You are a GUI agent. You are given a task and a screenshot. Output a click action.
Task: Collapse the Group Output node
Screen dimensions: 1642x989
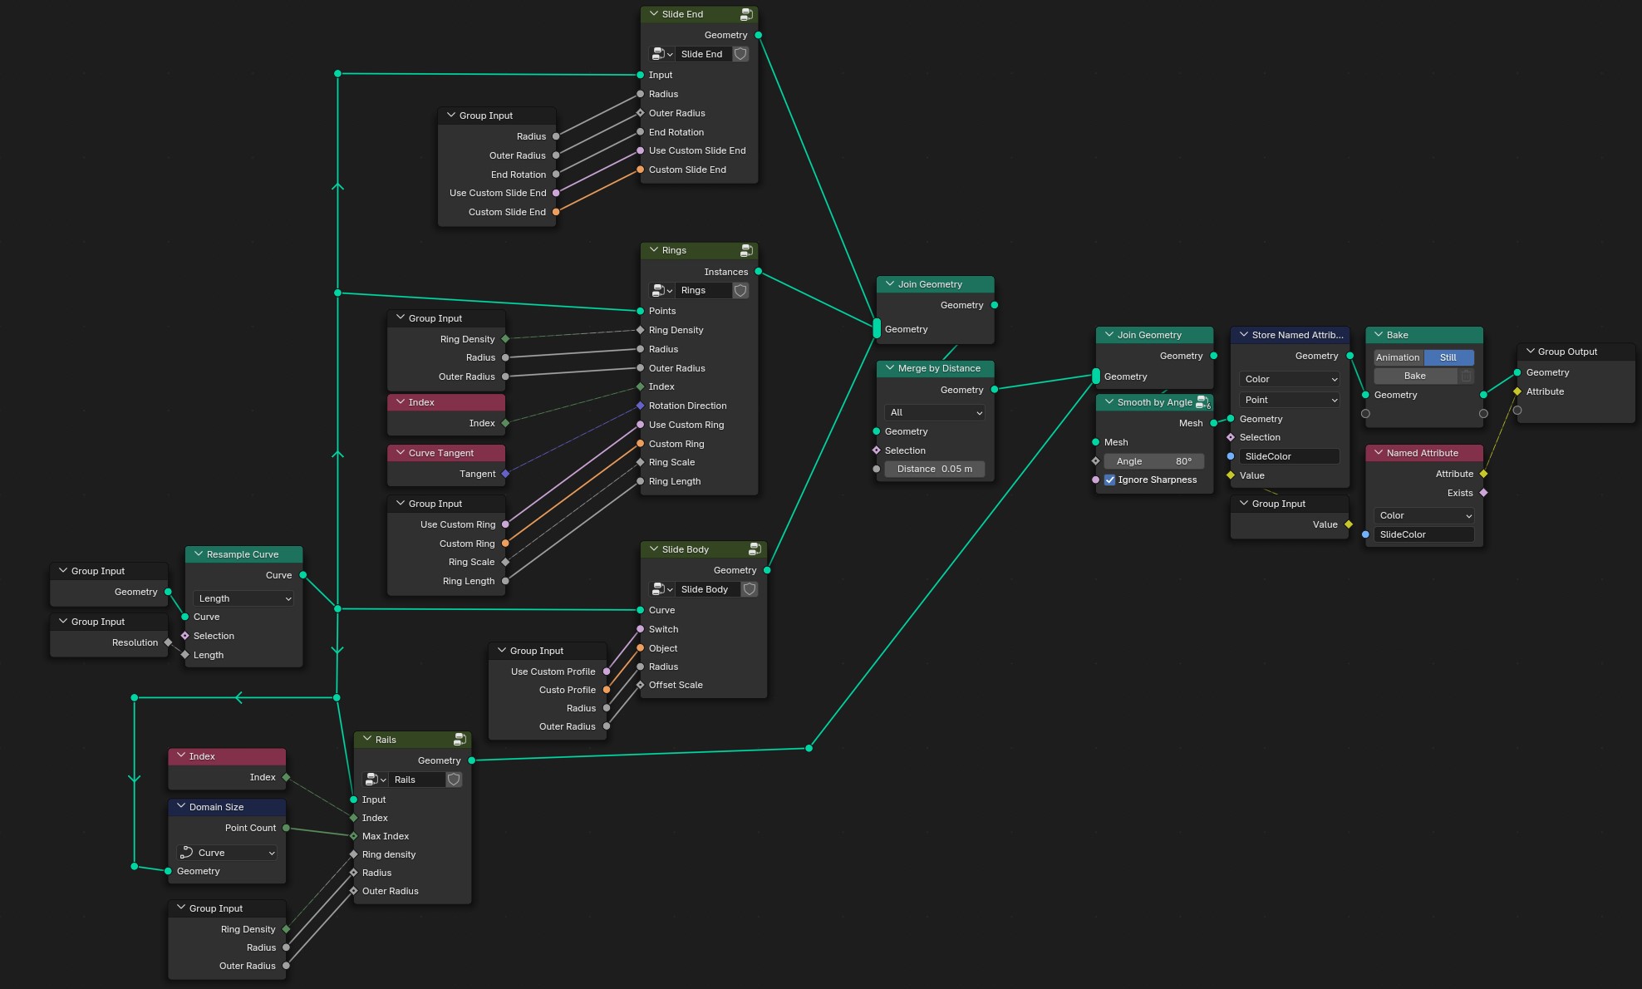coord(1530,352)
